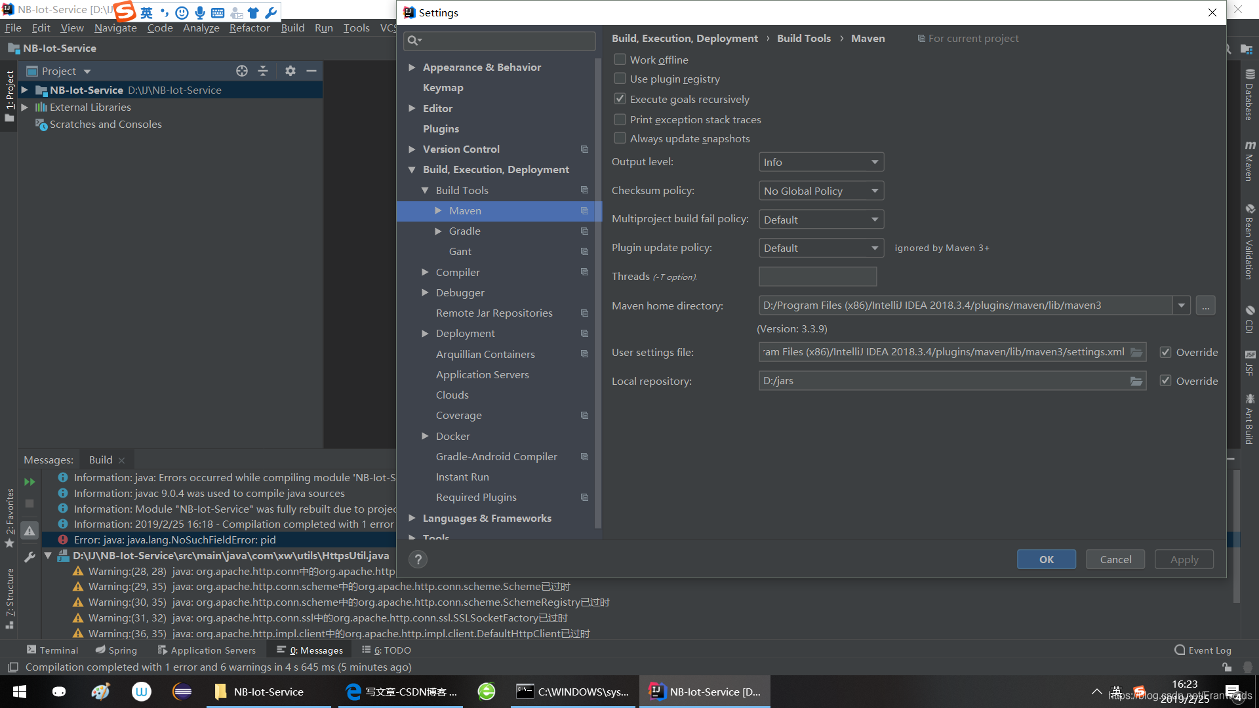The width and height of the screenshot is (1259, 708).
Task: Click the Settings search field
Action: (x=500, y=41)
